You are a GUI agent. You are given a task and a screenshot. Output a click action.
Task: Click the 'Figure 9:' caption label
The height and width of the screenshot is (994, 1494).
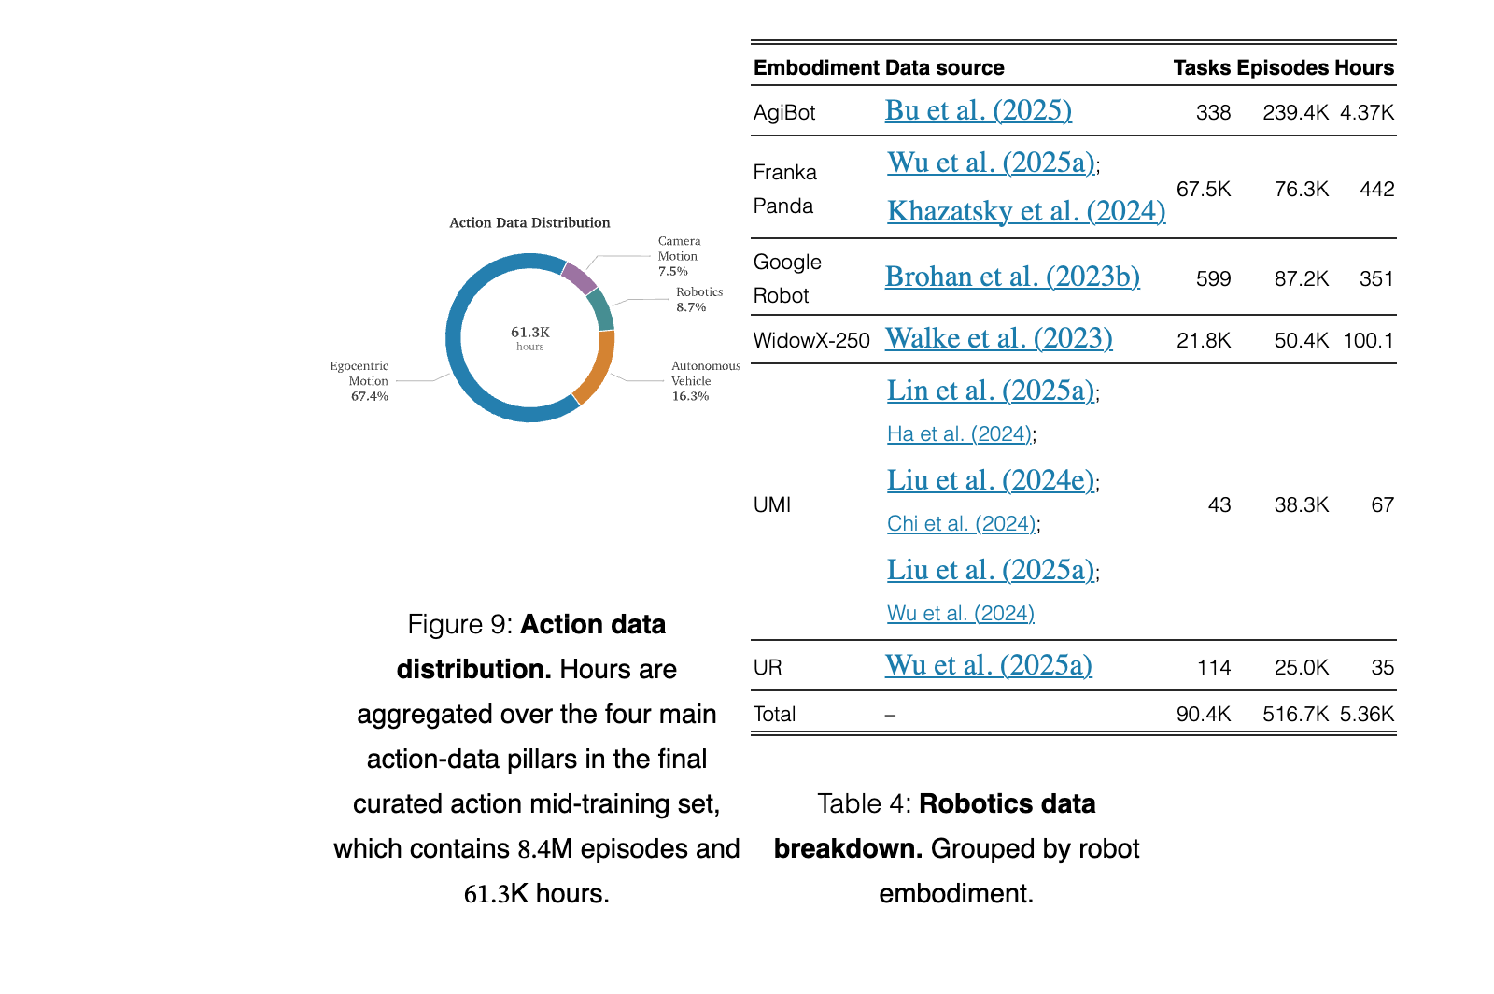(460, 624)
